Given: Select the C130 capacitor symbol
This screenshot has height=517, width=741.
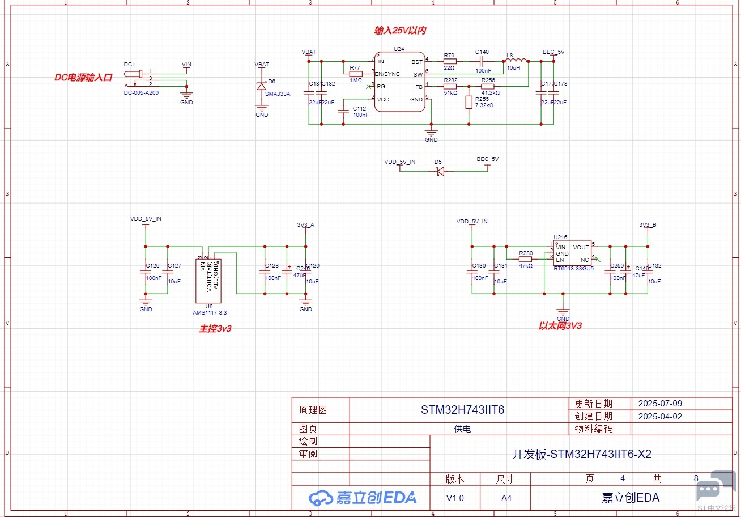Looking at the screenshot, I should click(472, 272).
